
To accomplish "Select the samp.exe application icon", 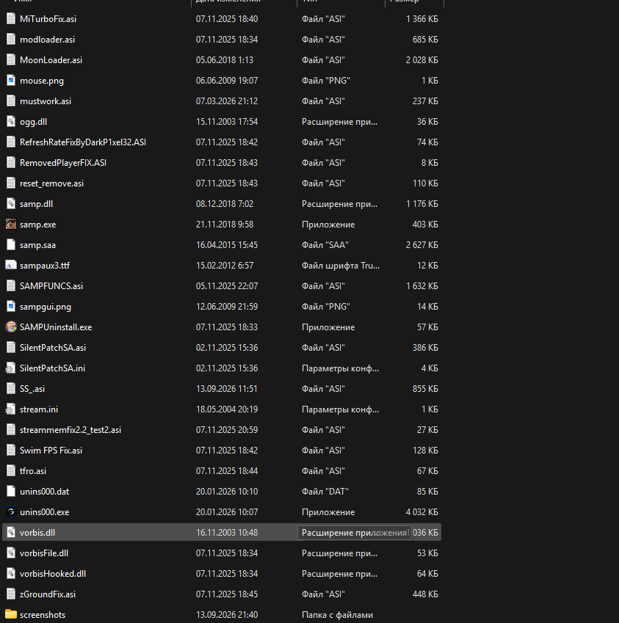I will pyautogui.click(x=11, y=225).
